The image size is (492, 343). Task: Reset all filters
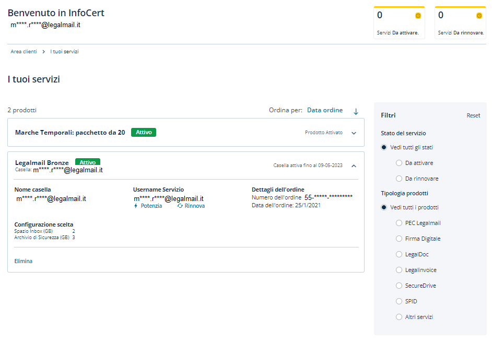tap(473, 115)
